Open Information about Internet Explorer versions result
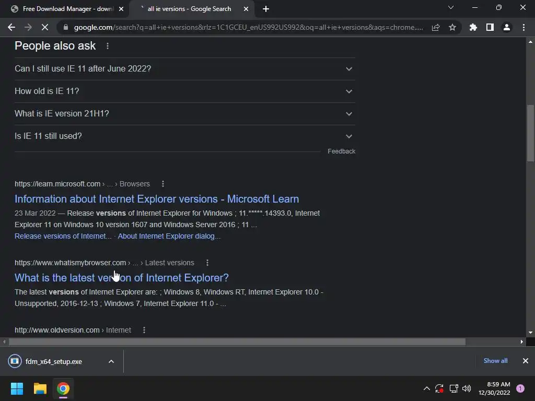 (x=157, y=199)
